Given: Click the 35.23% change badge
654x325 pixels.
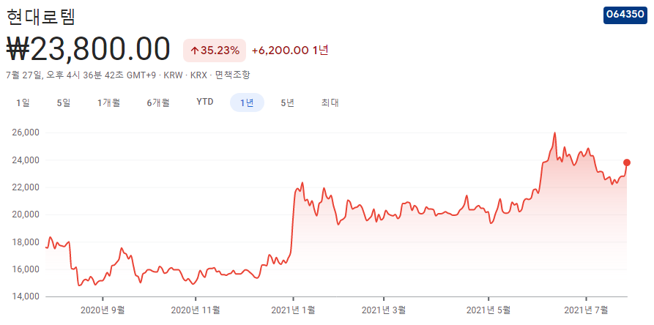Looking at the screenshot, I should (x=215, y=51).
